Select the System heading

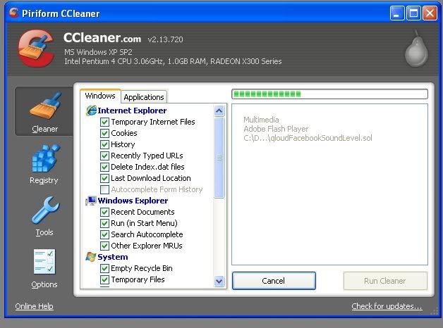pyautogui.click(x=112, y=257)
